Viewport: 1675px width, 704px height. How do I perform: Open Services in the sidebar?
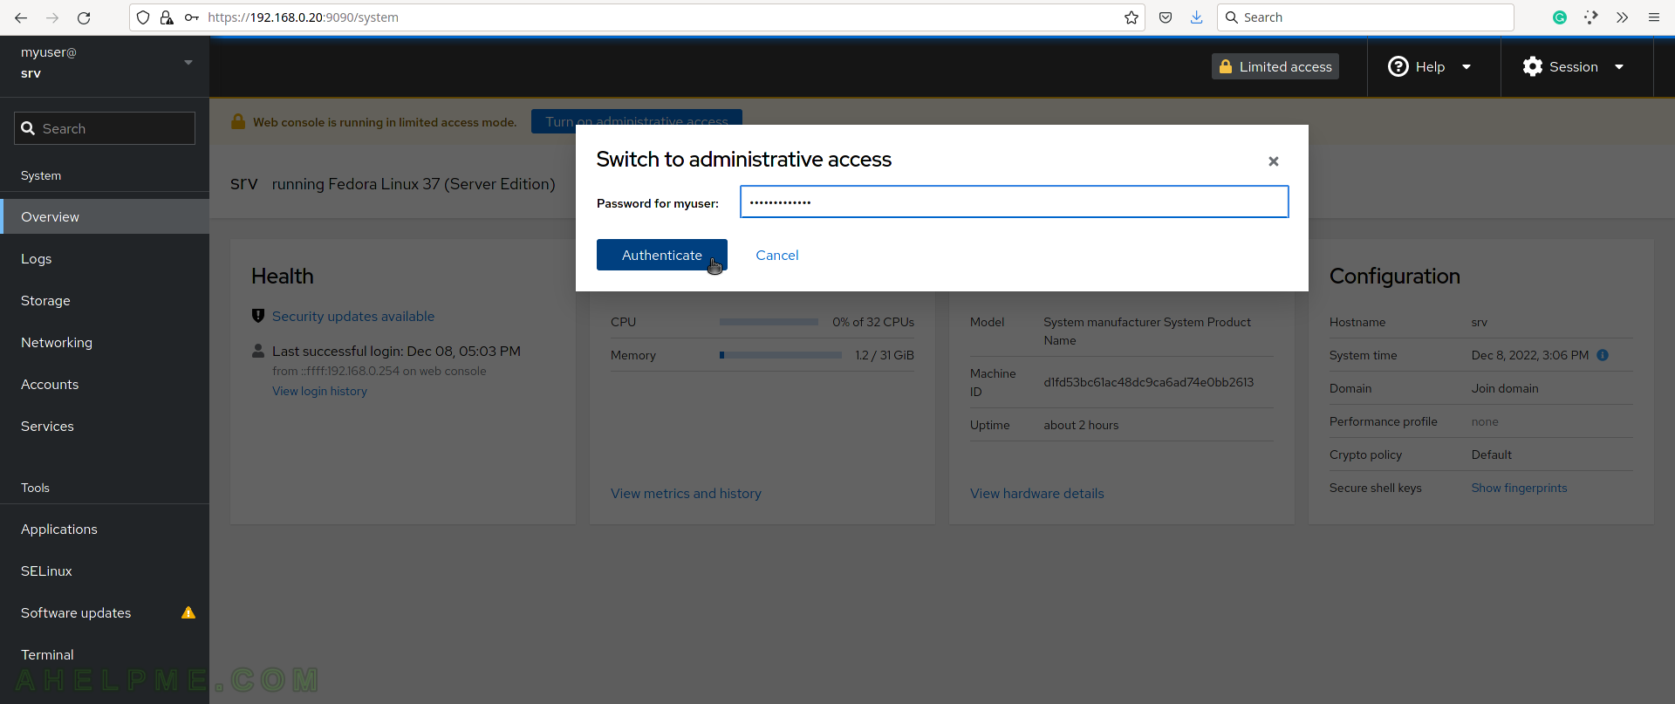click(105, 426)
